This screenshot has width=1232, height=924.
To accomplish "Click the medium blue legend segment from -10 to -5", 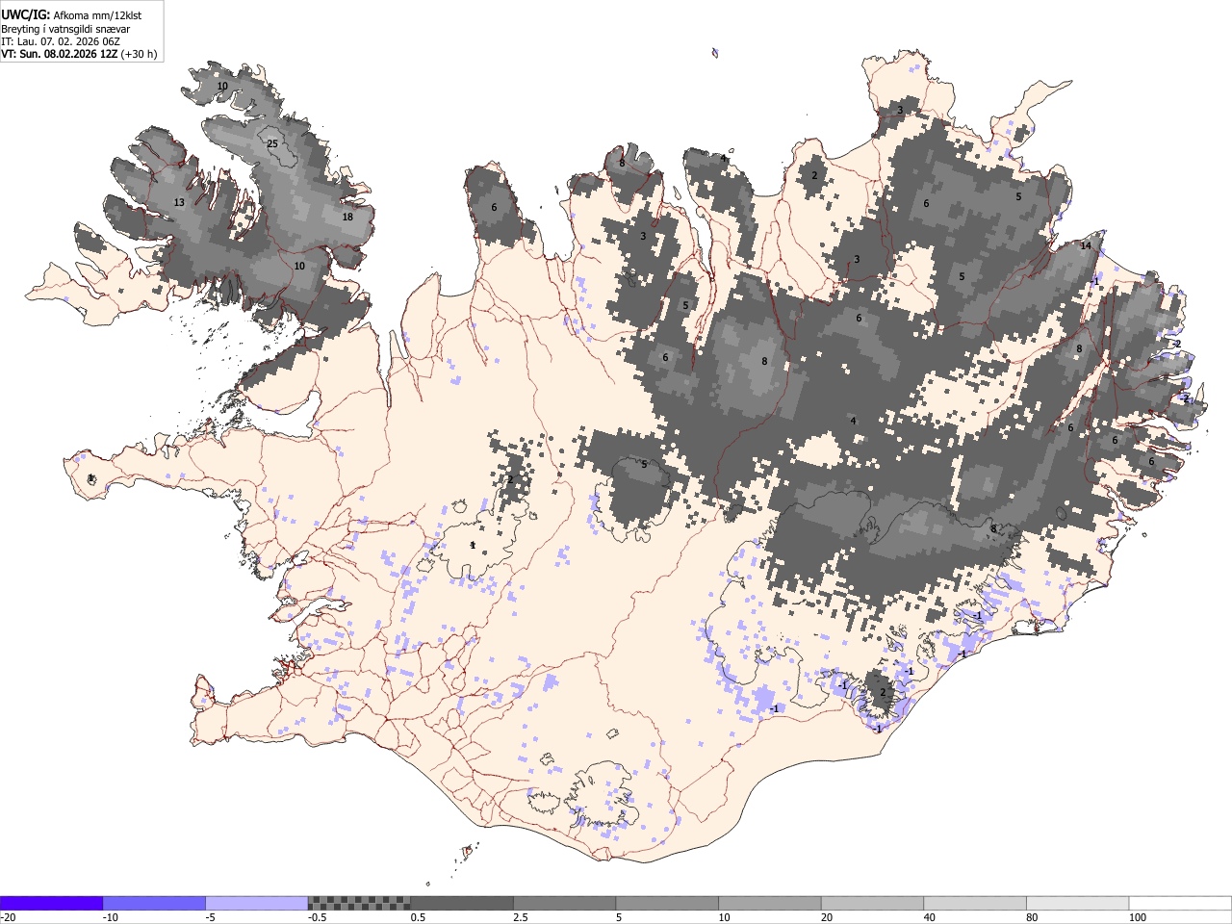I will tap(154, 903).
